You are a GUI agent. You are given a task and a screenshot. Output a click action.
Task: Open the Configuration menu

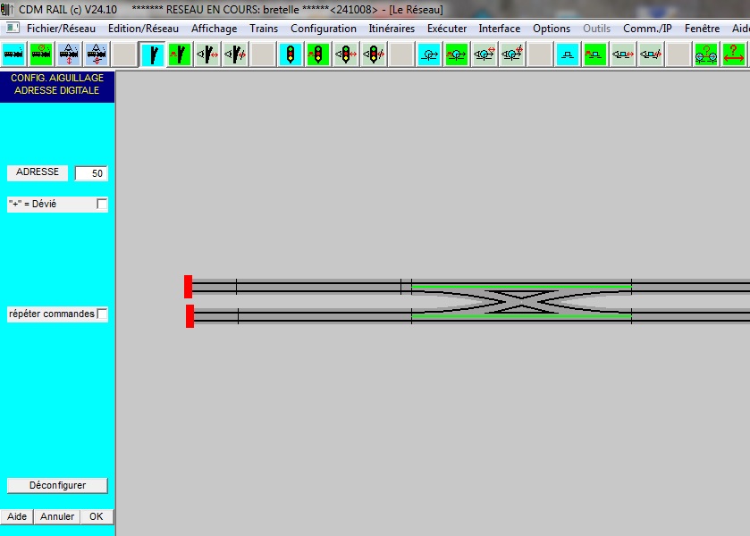(x=324, y=29)
